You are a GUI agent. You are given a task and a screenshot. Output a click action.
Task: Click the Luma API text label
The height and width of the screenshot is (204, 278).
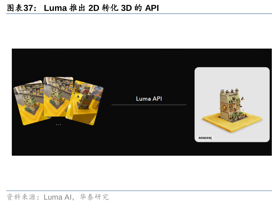[149, 99]
